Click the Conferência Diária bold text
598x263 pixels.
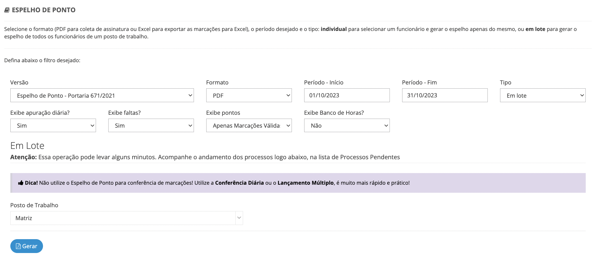tap(240, 183)
